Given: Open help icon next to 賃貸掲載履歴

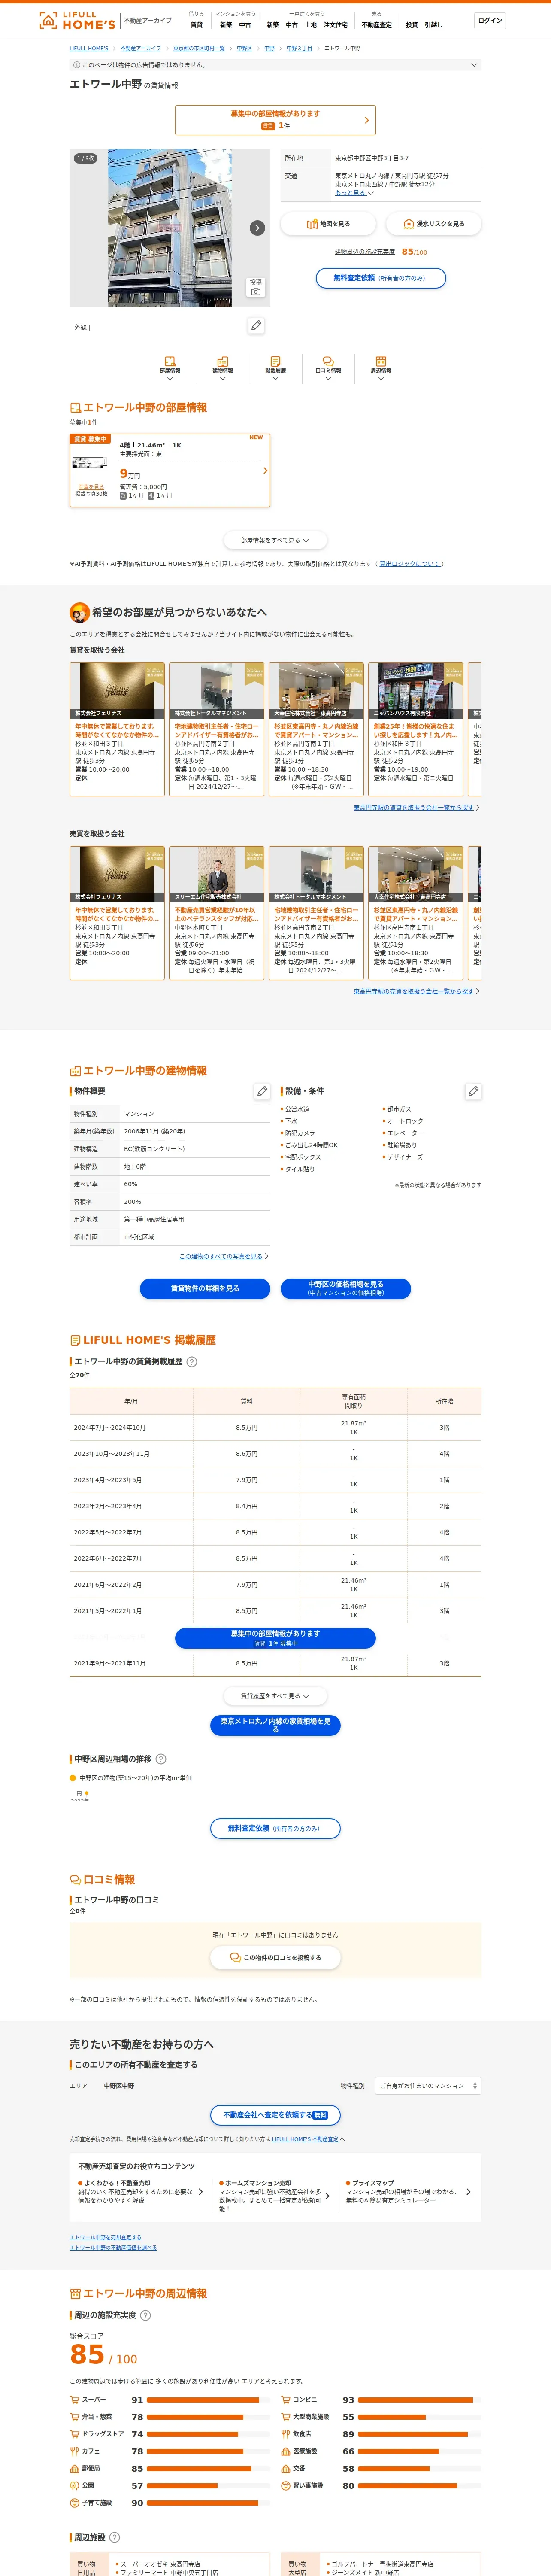Looking at the screenshot, I should click(192, 1361).
